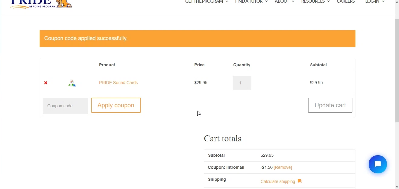
Task: Click the Product column header
Action: [107, 65]
